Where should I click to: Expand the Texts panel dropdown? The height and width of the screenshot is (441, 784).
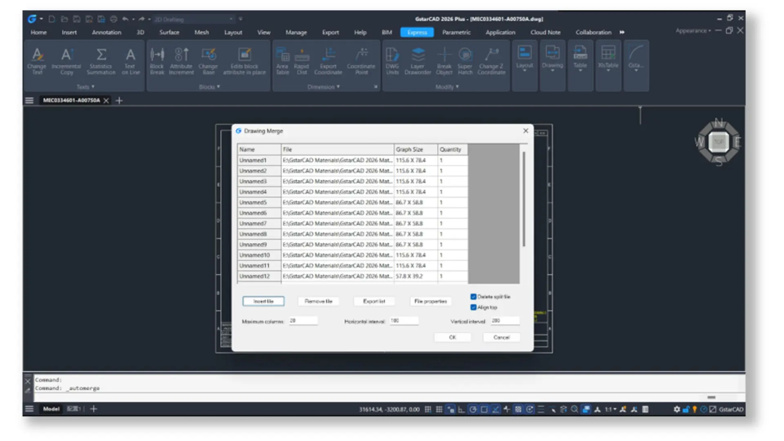click(x=85, y=87)
